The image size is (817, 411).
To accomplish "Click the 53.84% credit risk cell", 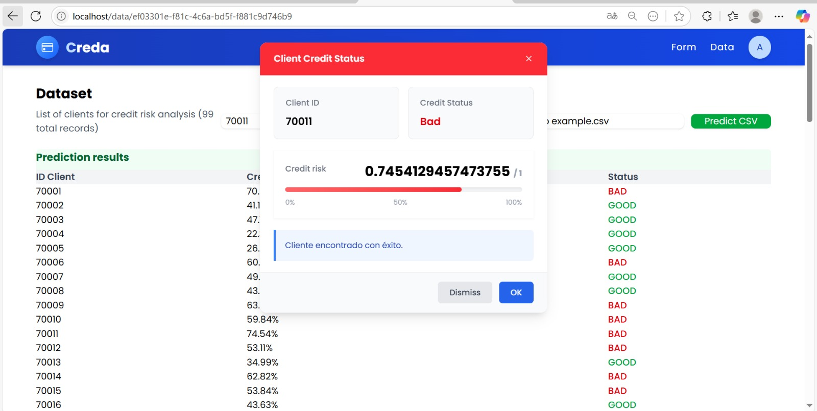I will coord(262,391).
